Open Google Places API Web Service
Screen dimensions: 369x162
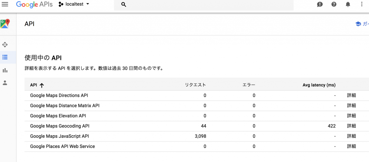62,146
